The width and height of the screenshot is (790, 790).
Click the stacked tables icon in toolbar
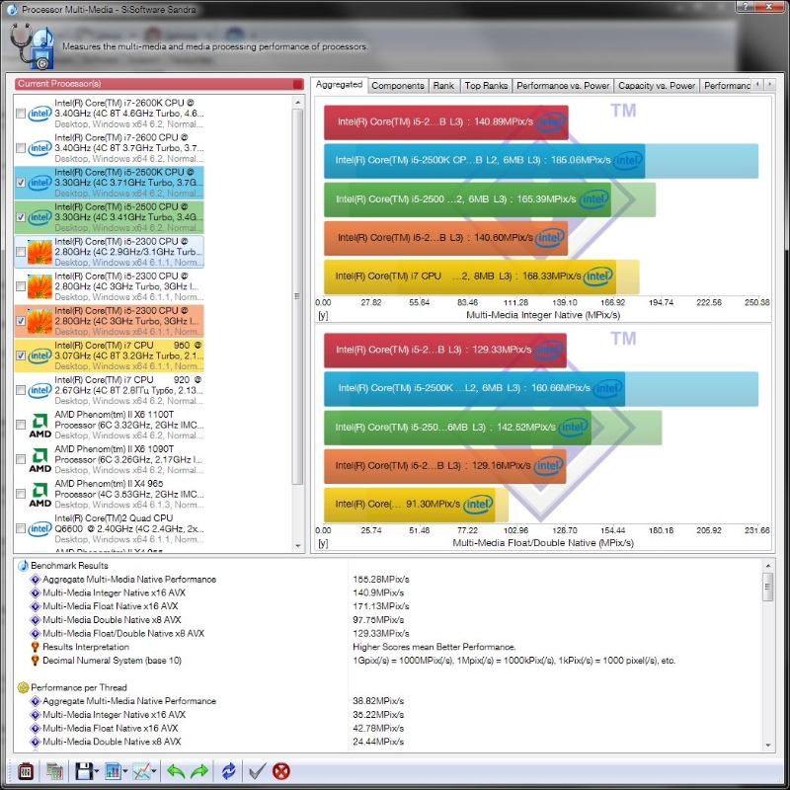(54, 771)
